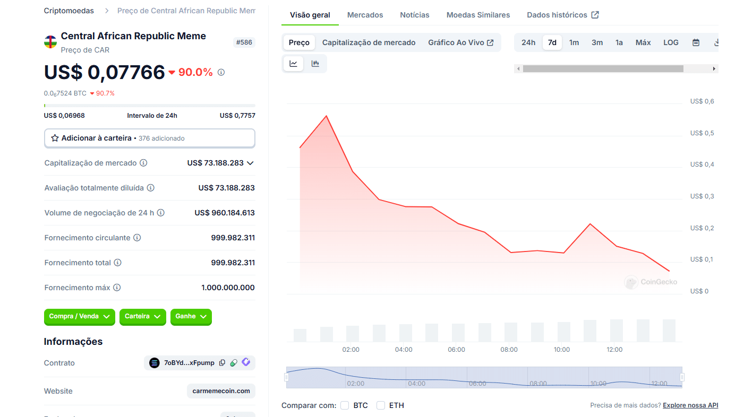744x417 pixels.
Task: Click the #586 rank badge
Action: 244,42
